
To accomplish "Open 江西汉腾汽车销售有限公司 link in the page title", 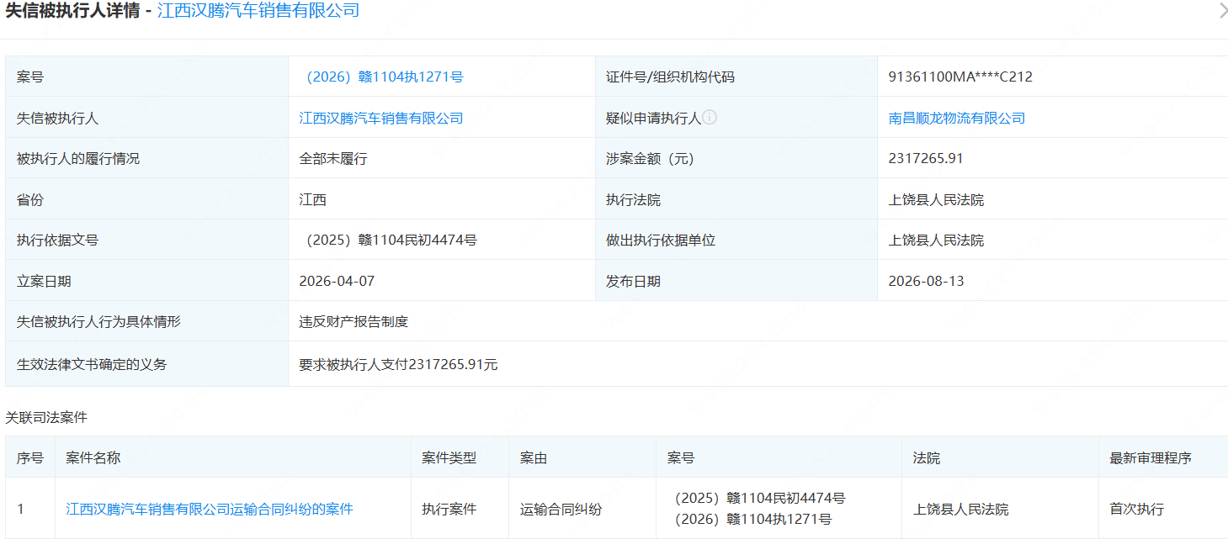I will pyautogui.click(x=258, y=11).
